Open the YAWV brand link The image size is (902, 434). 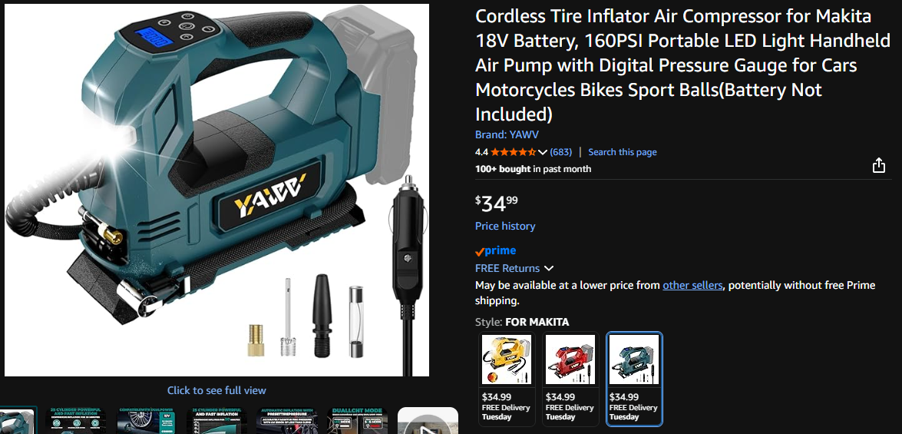click(507, 135)
